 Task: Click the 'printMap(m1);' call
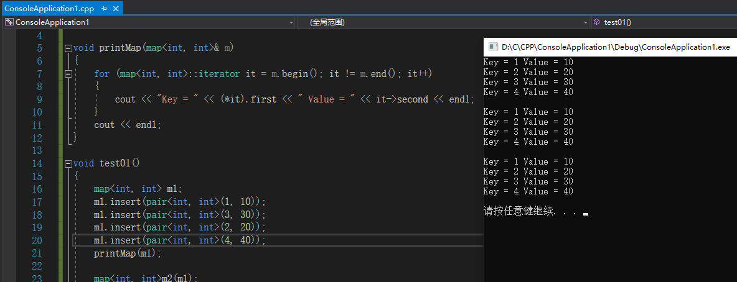(128, 253)
